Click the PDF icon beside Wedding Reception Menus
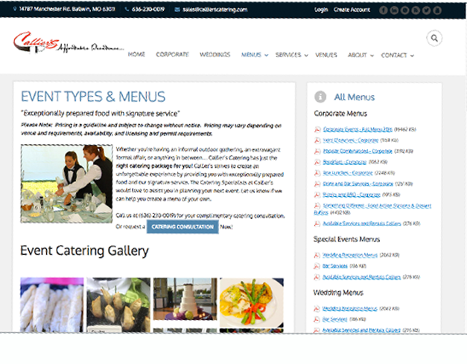Image resolution: width=467 pixels, height=364 pixels. 317,255
